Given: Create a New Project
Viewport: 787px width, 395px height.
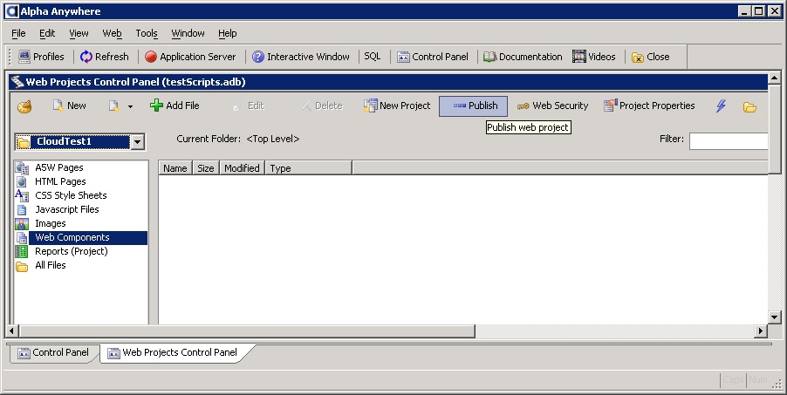Looking at the screenshot, I should point(397,106).
